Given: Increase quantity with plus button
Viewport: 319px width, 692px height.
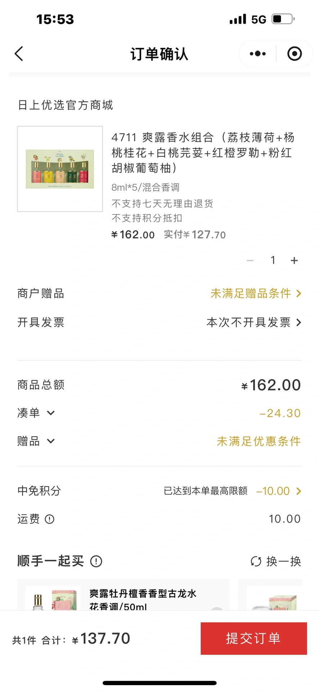Looking at the screenshot, I should pyautogui.click(x=294, y=260).
